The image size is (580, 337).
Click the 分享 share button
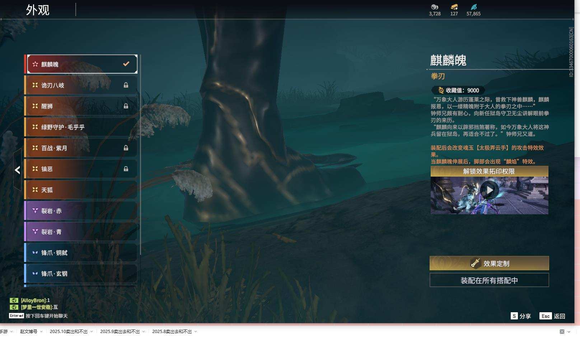click(521, 316)
